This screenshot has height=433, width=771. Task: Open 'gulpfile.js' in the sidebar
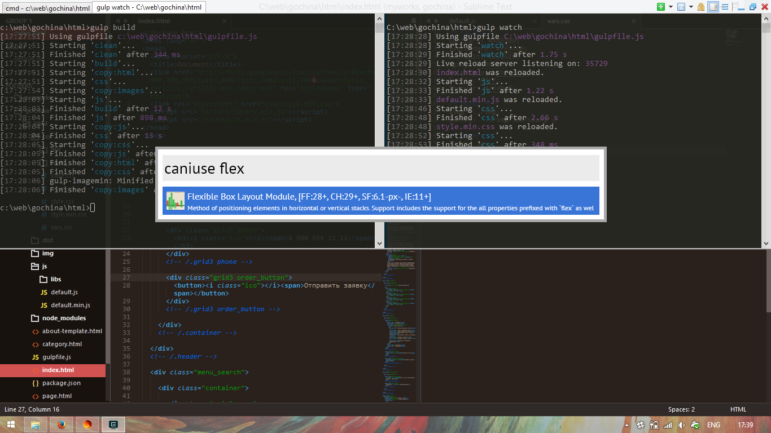click(56, 357)
